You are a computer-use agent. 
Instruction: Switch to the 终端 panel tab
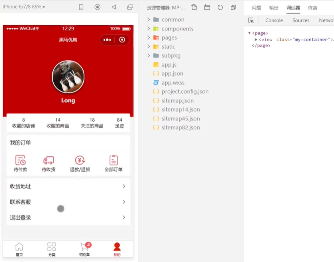pyautogui.click(x=312, y=8)
